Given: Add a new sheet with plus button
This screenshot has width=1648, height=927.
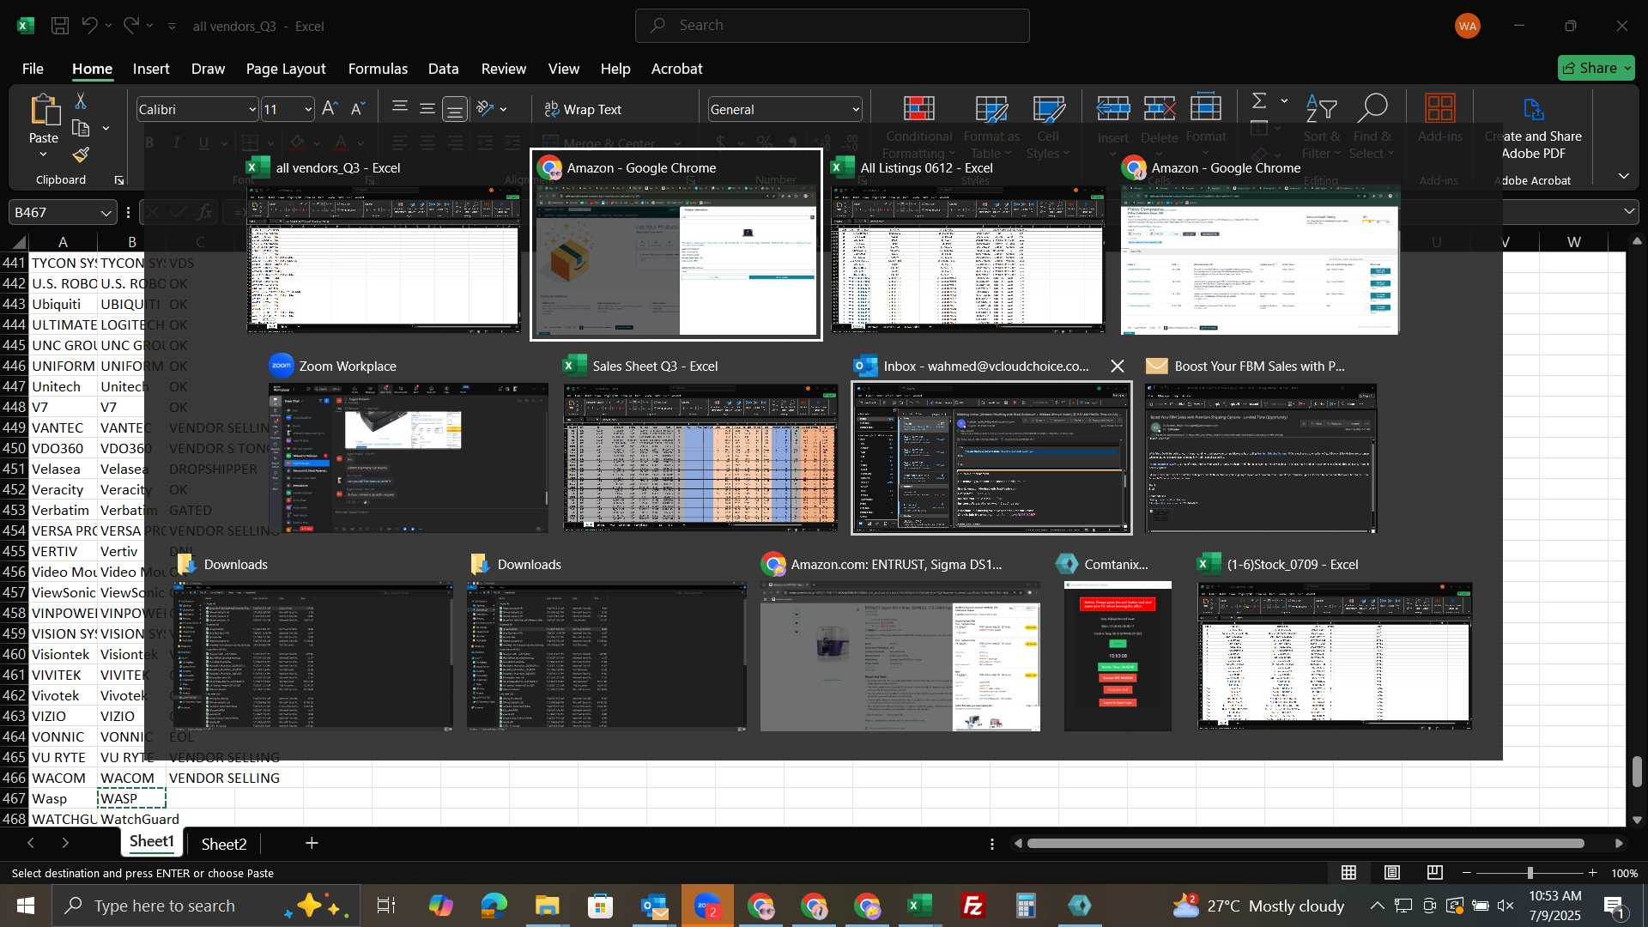Looking at the screenshot, I should [312, 844].
